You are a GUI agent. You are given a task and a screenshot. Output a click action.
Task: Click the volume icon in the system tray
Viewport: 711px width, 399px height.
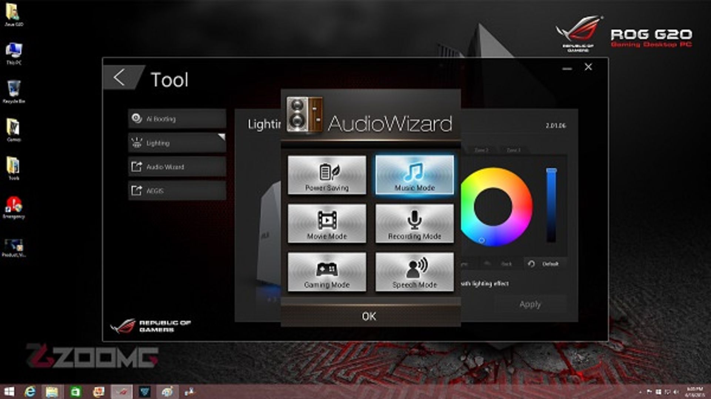(x=676, y=392)
